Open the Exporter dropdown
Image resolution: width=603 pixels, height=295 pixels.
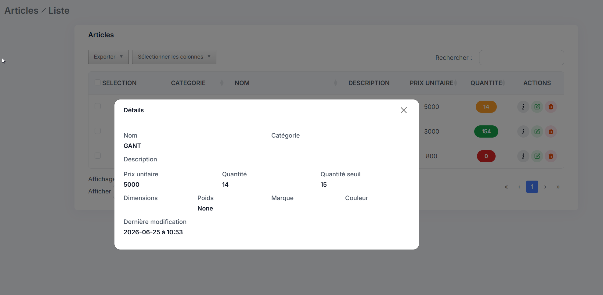(x=108, y=57)
